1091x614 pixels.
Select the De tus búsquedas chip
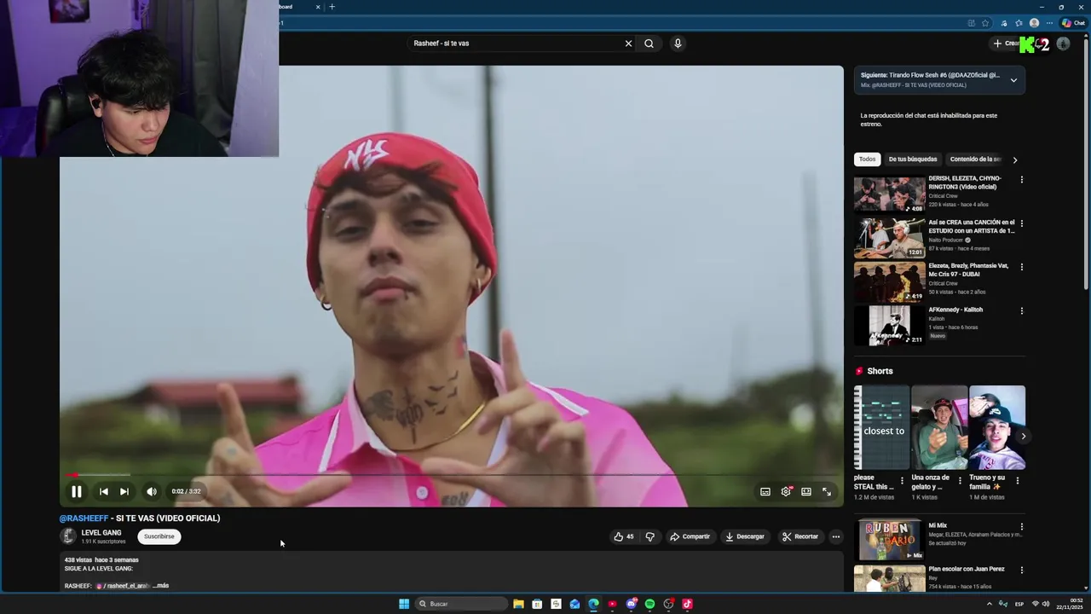tap(913, 159)
